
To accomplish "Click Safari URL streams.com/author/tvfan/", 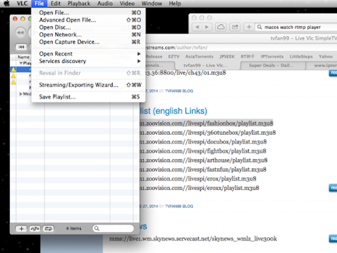I will click(176, 47).
